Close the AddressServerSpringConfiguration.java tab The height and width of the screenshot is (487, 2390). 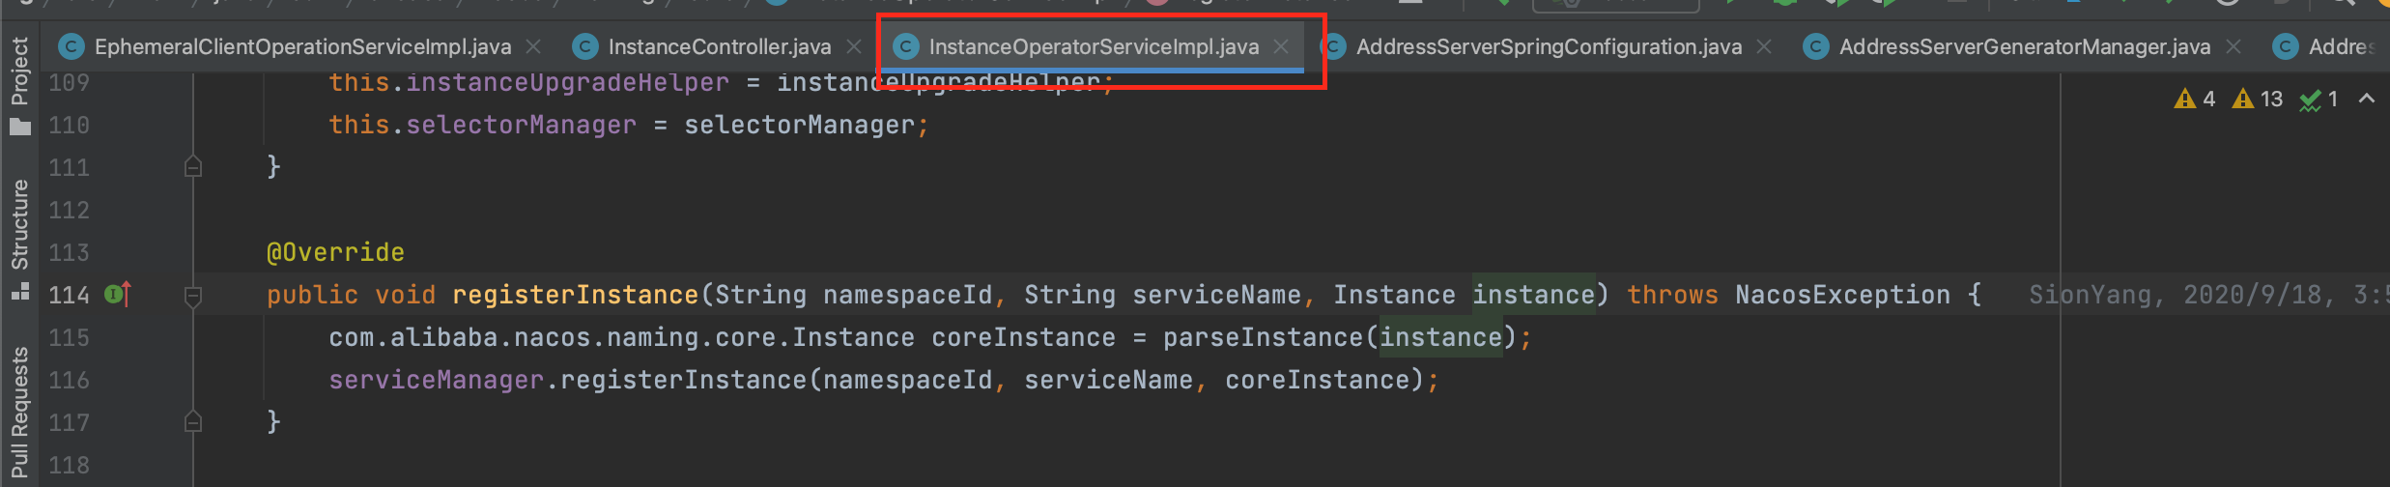click(1764, 46)
